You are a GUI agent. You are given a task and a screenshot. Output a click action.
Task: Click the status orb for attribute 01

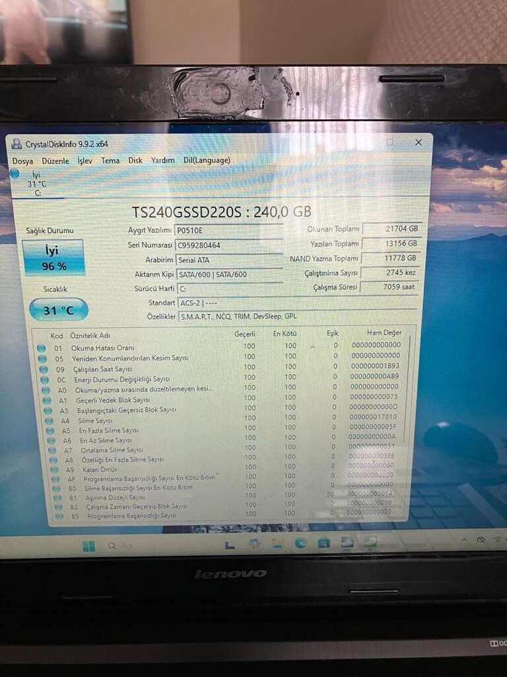coord(42,348)
